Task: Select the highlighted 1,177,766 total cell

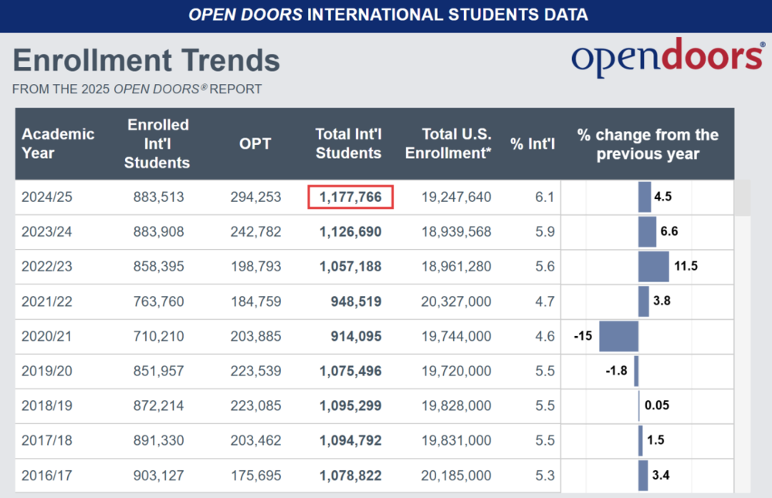Action: tap(350, 197)
